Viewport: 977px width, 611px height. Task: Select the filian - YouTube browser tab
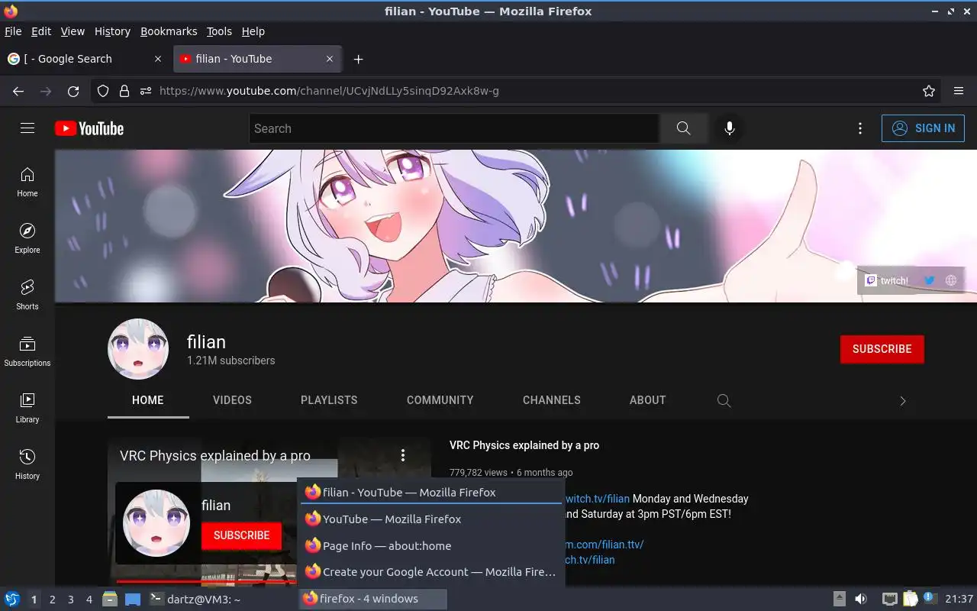tap(257, 59)
